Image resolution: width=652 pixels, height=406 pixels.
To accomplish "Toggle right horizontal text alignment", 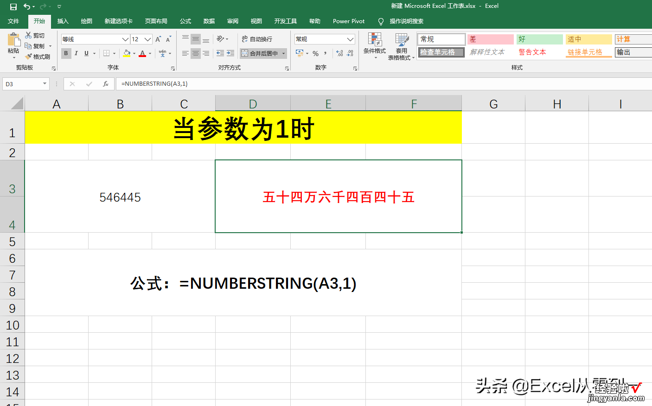I will click(206, 53).
